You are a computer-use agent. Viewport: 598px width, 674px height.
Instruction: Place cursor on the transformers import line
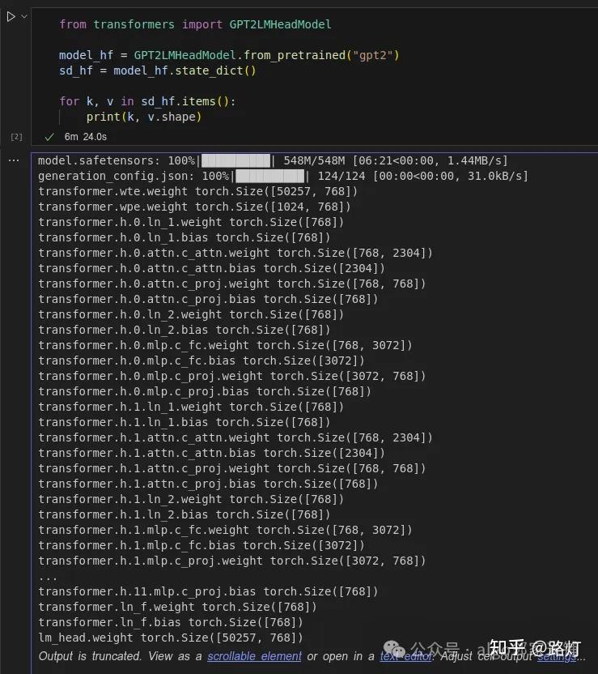(195, 24)
